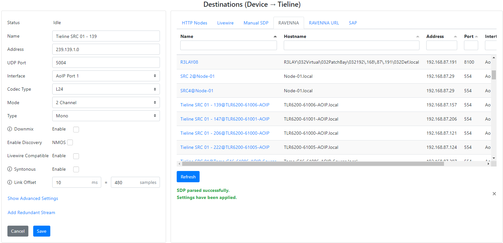Viewport: 503px width, 243px height.
Task: Expand the Mode dropdown
Action: [x=106, y=103]
